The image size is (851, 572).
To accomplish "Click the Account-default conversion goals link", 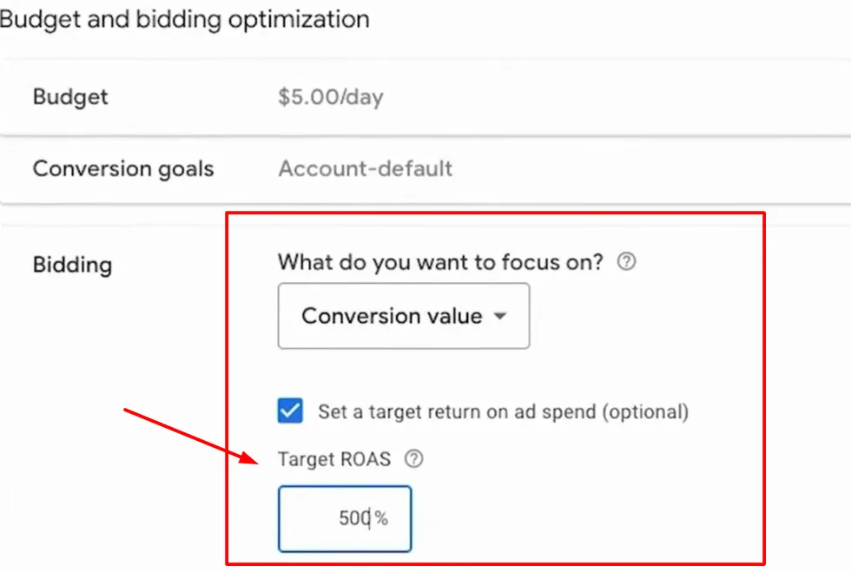I will (365, 169).
